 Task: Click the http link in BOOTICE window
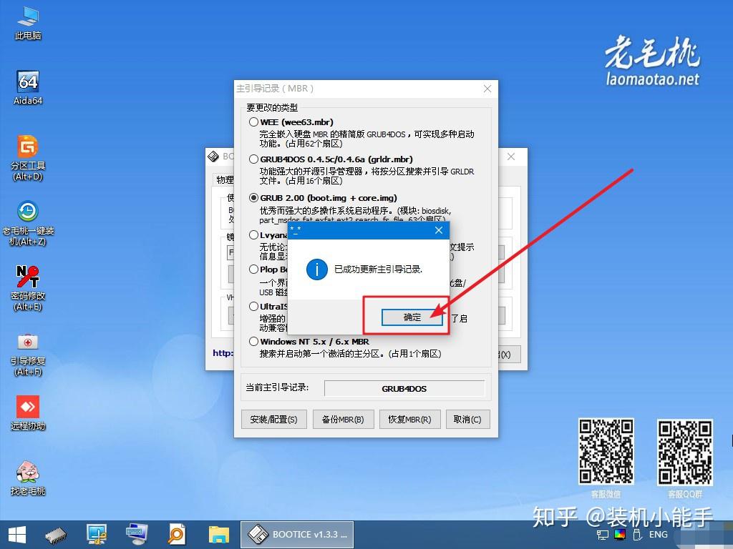(223, 353)
